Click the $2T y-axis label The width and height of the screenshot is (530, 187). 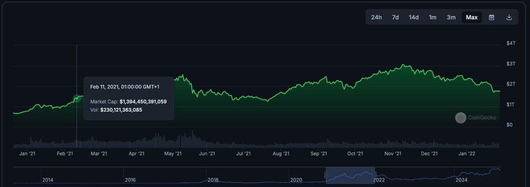click(511, 84)
